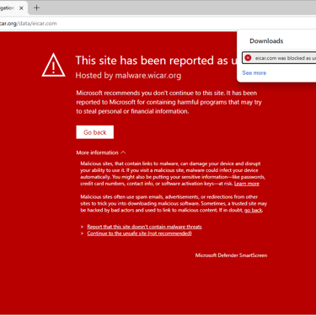The width and height of the screenshot is (316, 316).
Task: Close the current browser tab
Action: (x=21, y=8)
